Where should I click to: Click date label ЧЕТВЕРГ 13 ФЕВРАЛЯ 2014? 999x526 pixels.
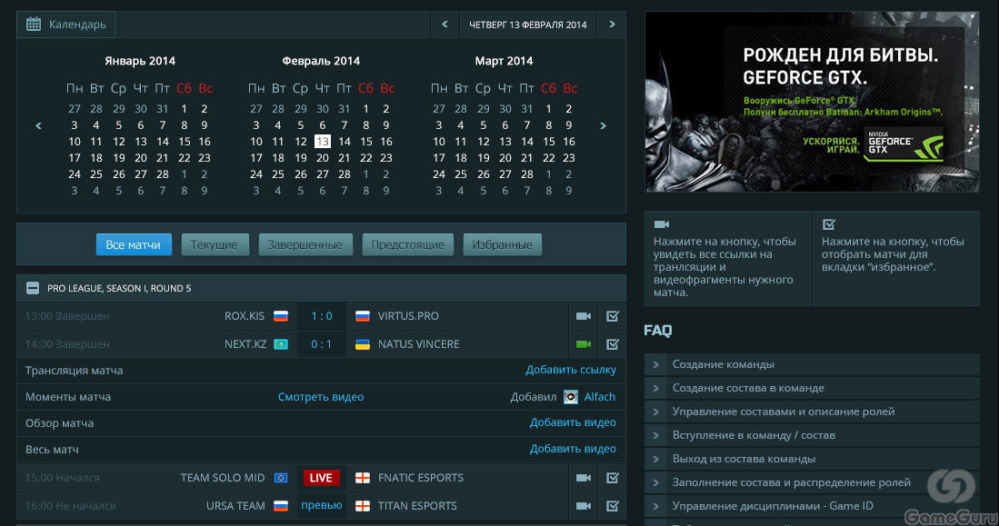(527, 25)
